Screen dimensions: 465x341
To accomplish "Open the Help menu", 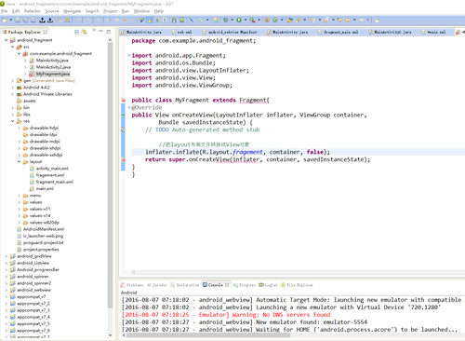I will click(x=159, y=11).
